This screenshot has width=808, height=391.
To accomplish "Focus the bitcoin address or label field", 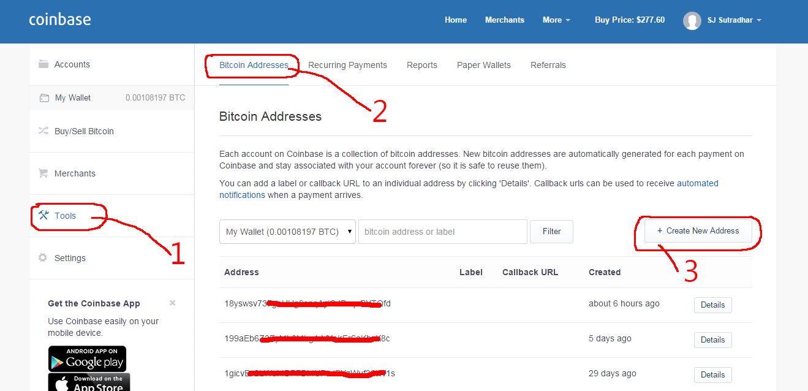I will pos(443,232).
